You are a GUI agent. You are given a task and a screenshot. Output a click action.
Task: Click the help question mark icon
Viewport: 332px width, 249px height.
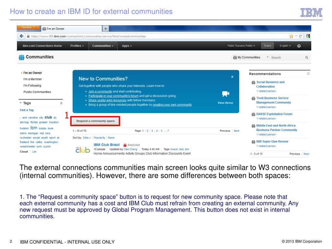[x=299, y=46]
